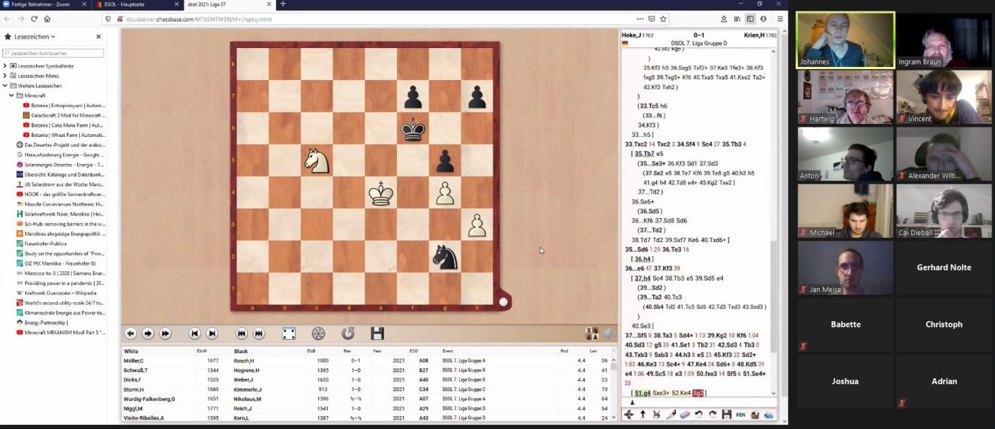Screen dimensions: 995x429
Task: Click the floppy disk save icon below the board
Action: click(x=377, y=333)
